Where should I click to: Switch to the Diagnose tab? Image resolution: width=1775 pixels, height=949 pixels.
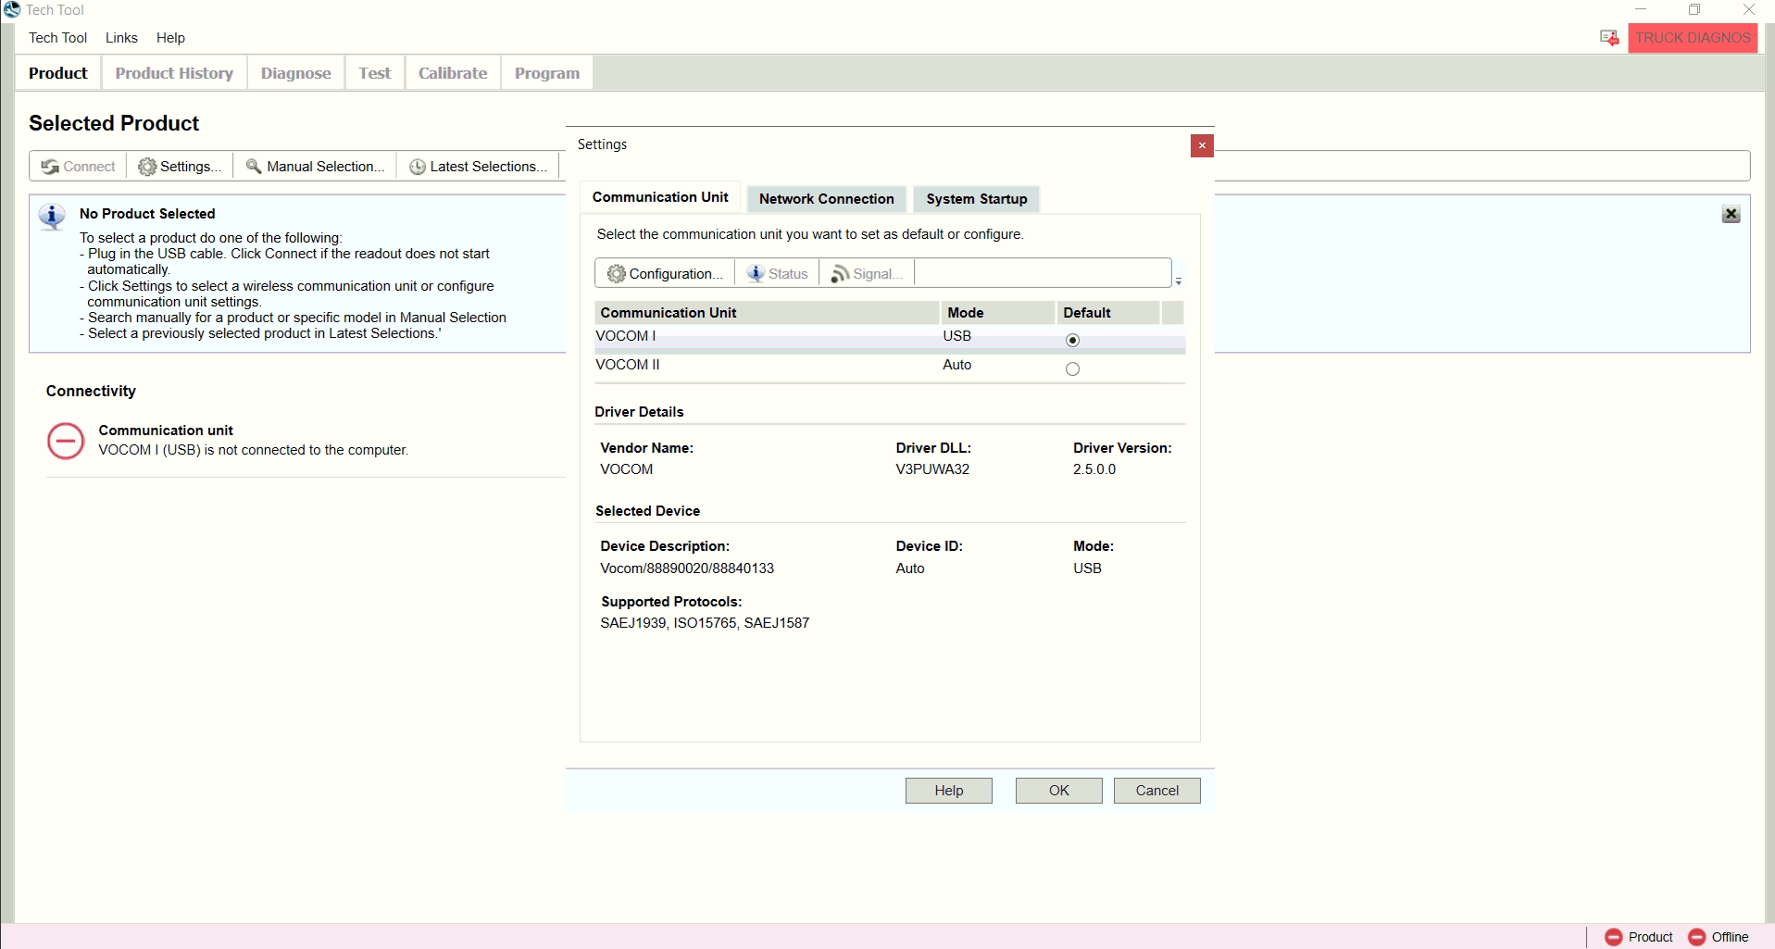pyautogui.click(x=296, y=73)
